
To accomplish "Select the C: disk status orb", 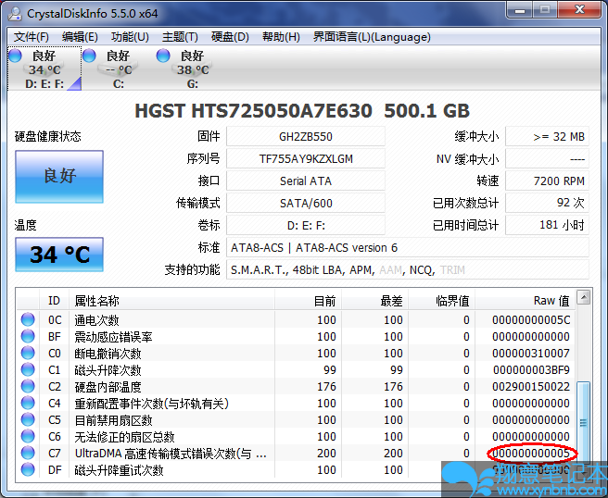I will (89, 56).
